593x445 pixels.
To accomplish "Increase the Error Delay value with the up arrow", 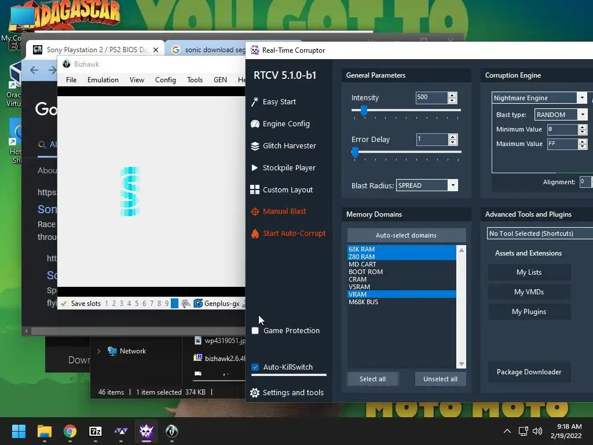I will coord(453,137).
